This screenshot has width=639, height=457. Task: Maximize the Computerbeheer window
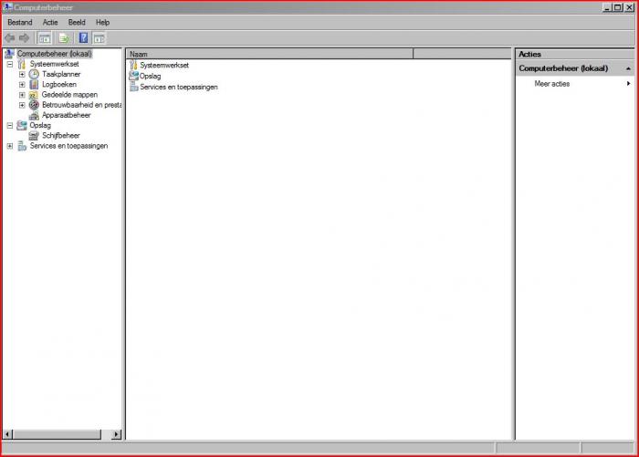pyautogui.click(x=618, y=7)
